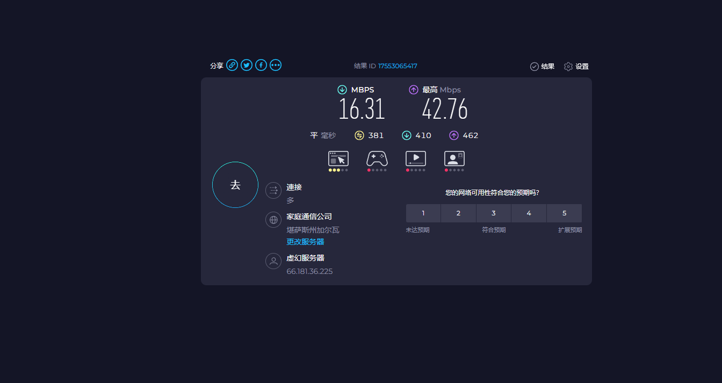Click the upload latency icon beside 462
Image resolution: width=722 pixels, height=383 pixels.
454,135
